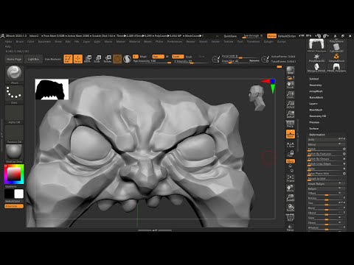Select the black secondary color swatch
Screen dimensions: 354x265
9,194
